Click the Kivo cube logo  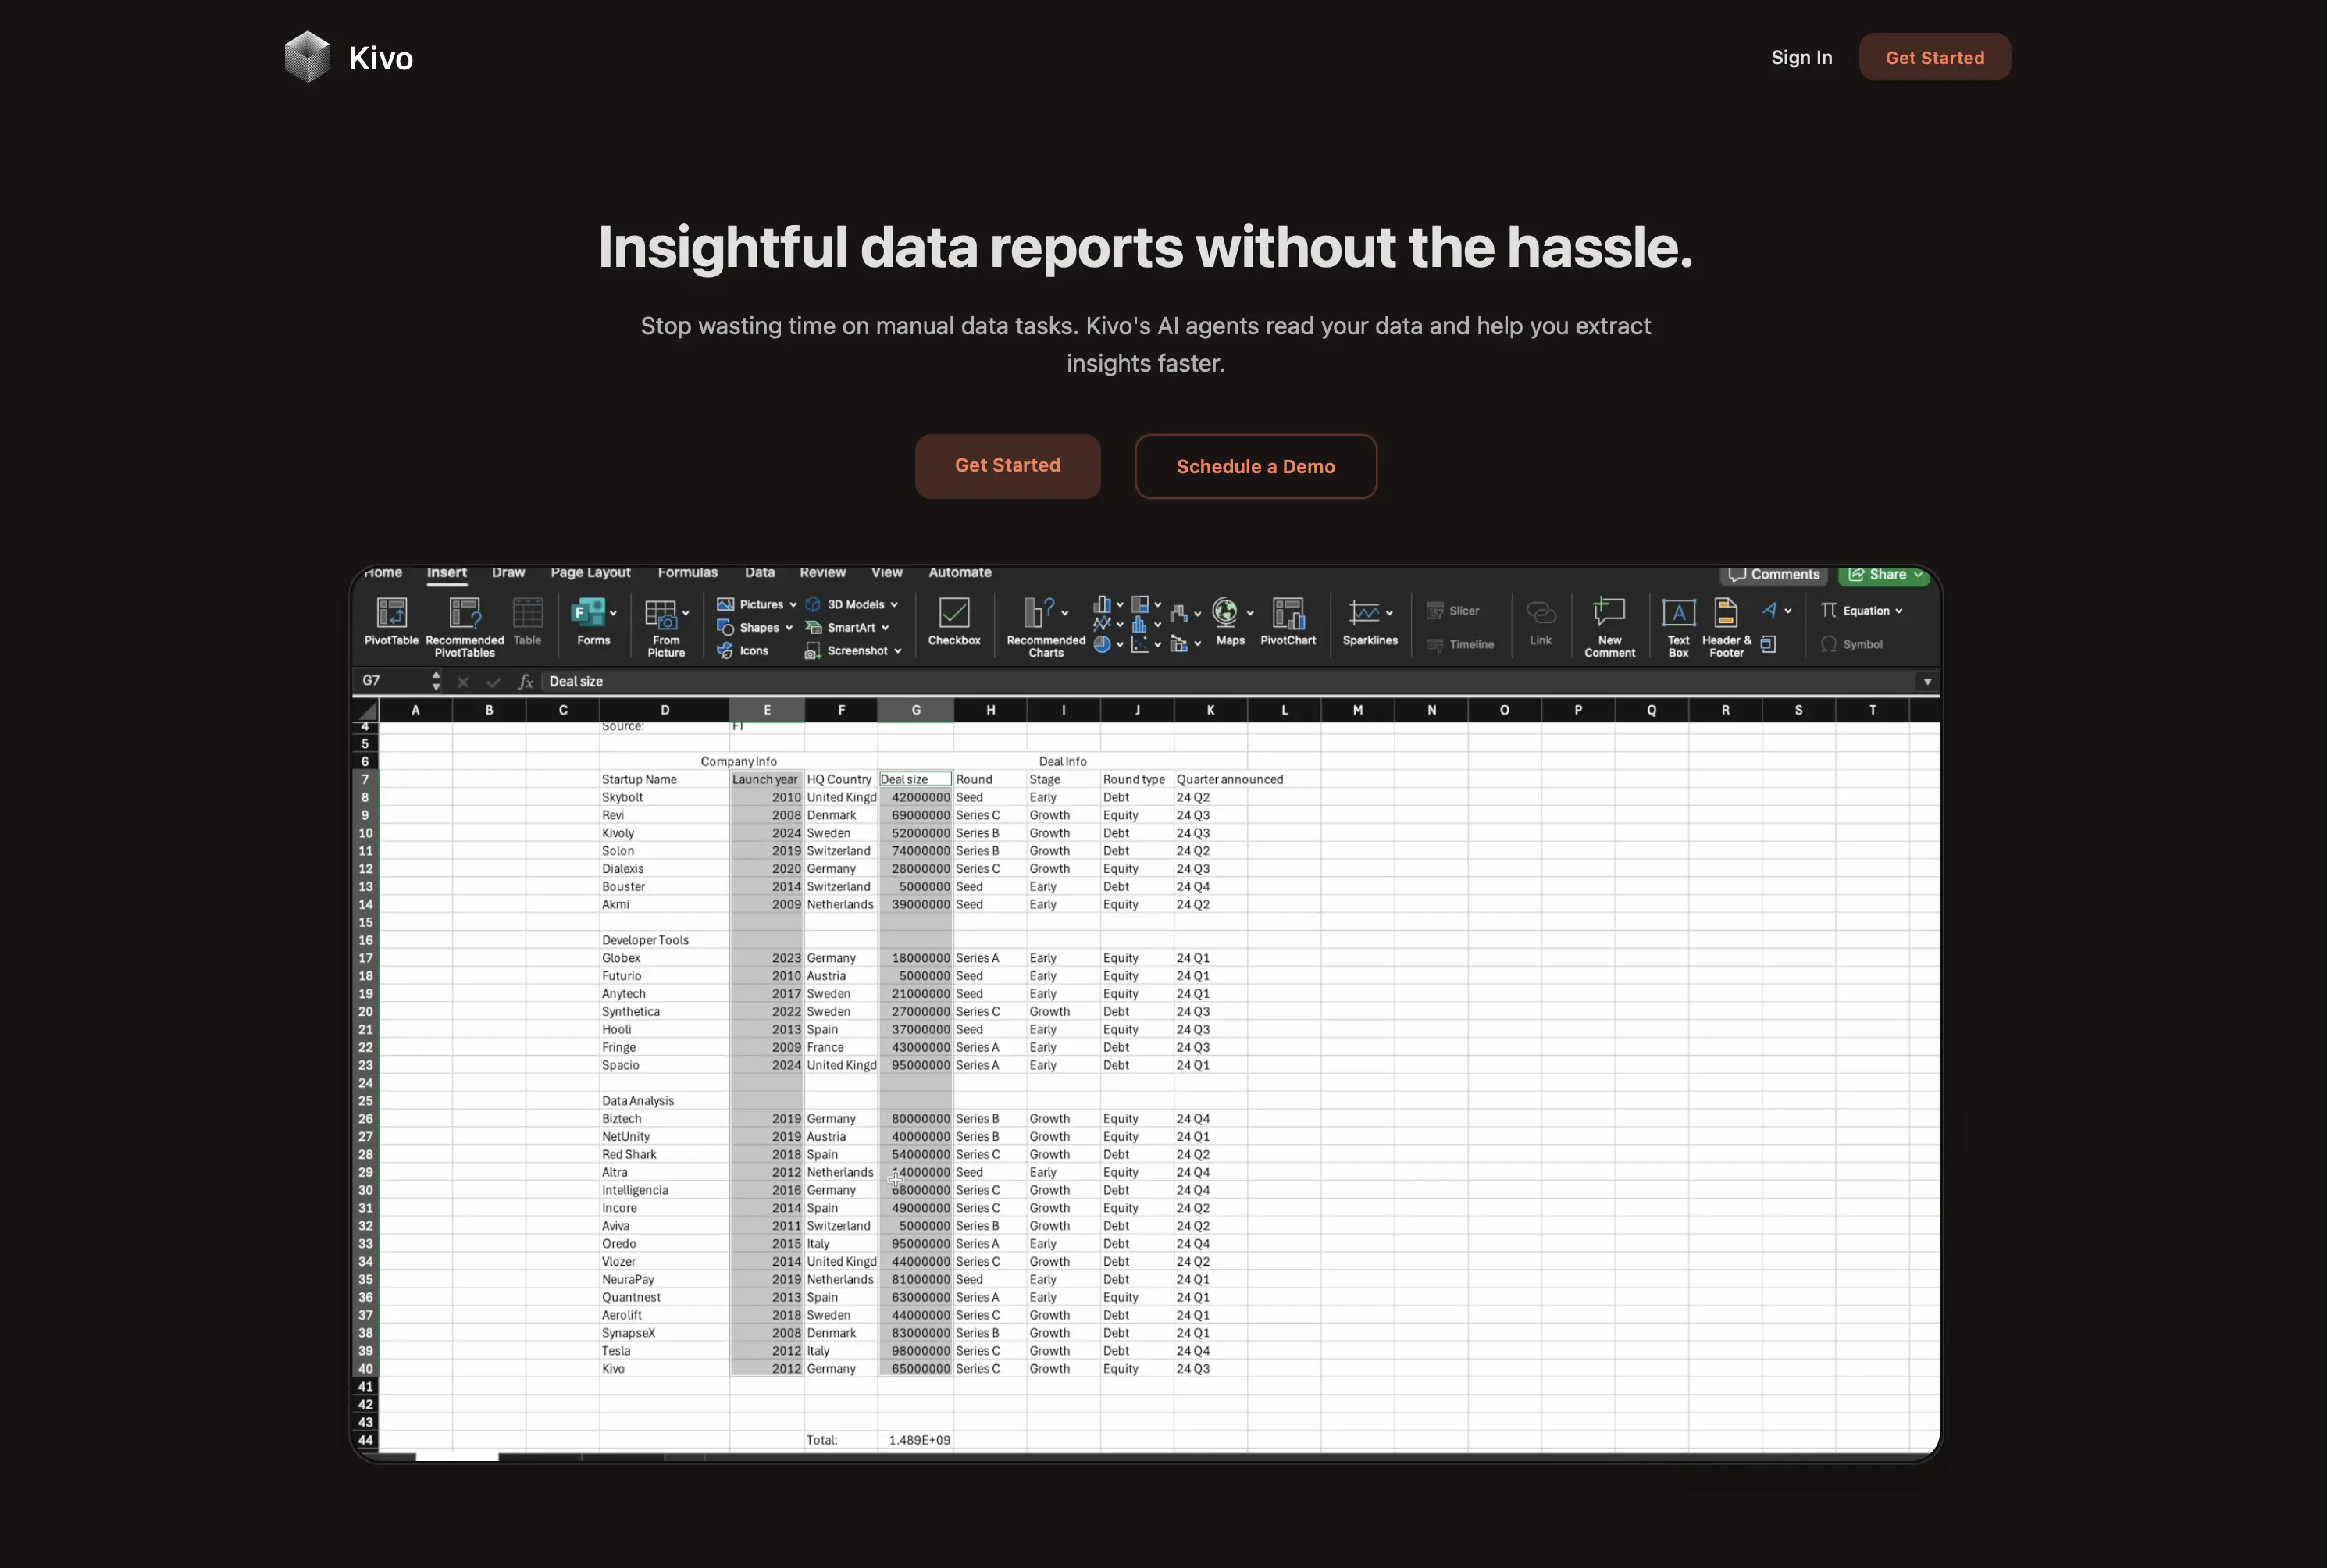[x=307, y=57]
